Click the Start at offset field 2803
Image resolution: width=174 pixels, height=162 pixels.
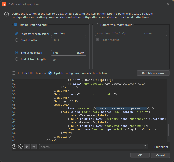pos(69,40)
